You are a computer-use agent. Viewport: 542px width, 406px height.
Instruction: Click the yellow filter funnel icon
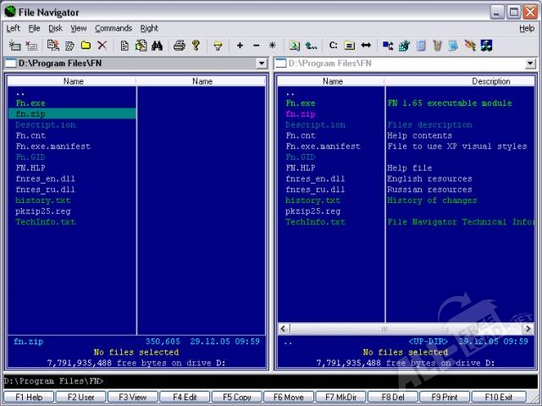(218, 46)
